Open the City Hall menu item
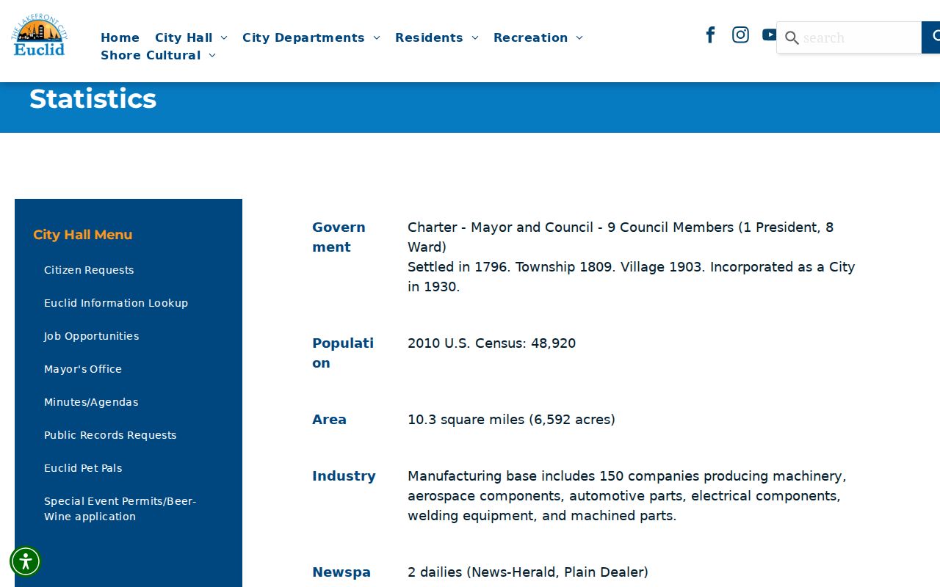This screenshot has height=587, width=940. [184, 37]
